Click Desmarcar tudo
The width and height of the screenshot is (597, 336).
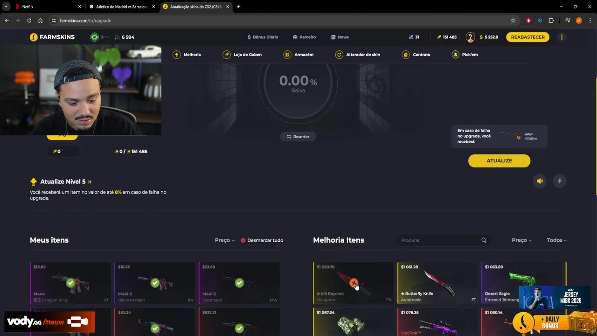point(262,240)
